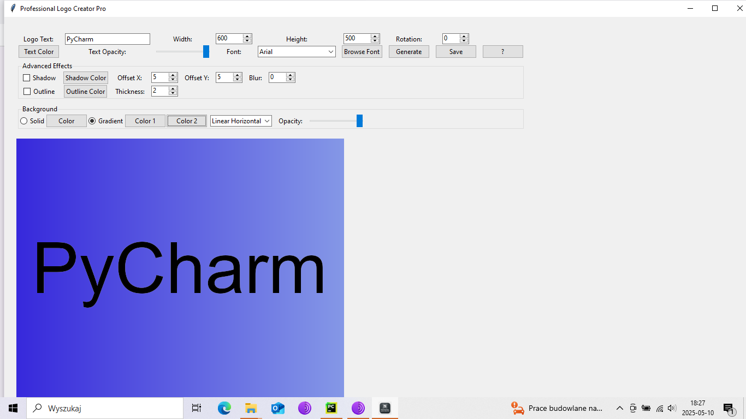Click the Wyszukaj taskbar search box
Screen dimensions: 746x419
[x=105, y=408]
